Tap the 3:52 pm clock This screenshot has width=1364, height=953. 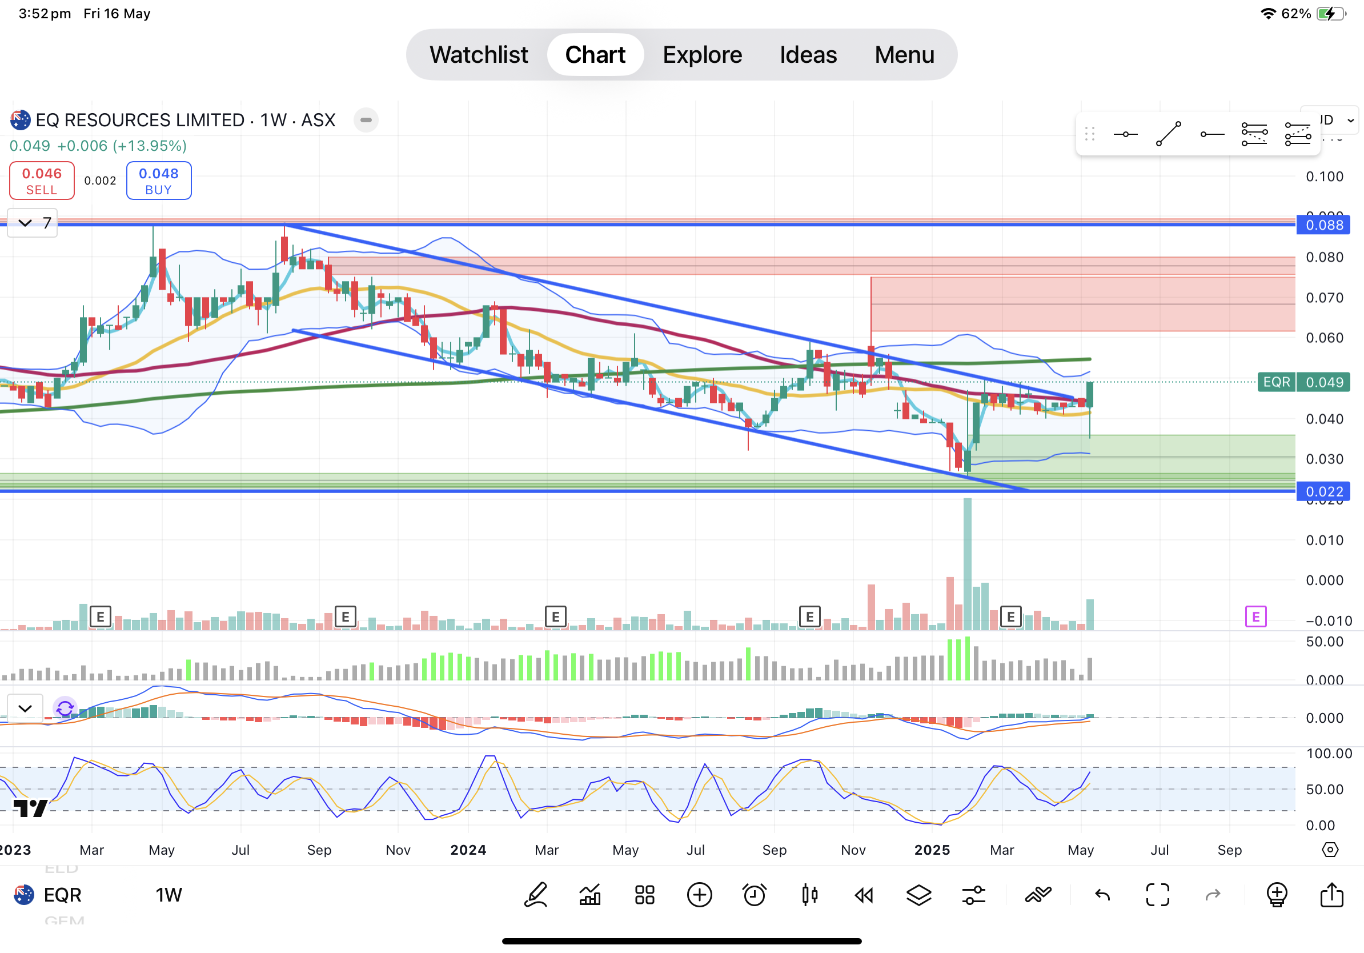click(45, 13)
